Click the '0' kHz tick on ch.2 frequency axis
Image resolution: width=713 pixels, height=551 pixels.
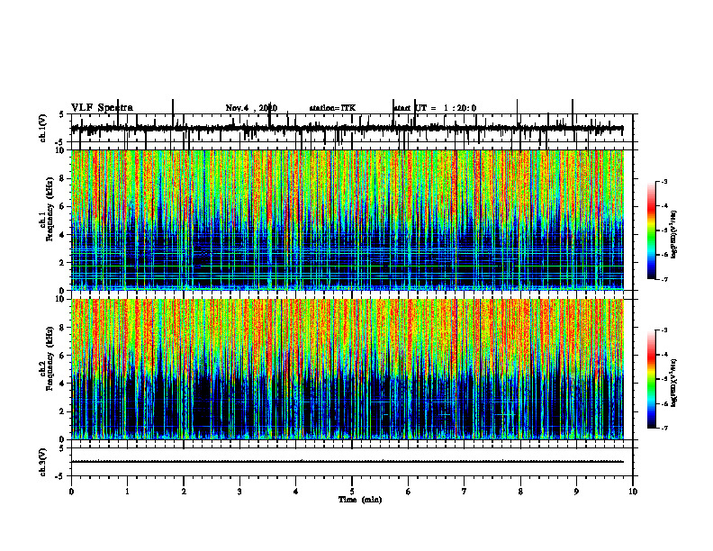pos(63,439)
